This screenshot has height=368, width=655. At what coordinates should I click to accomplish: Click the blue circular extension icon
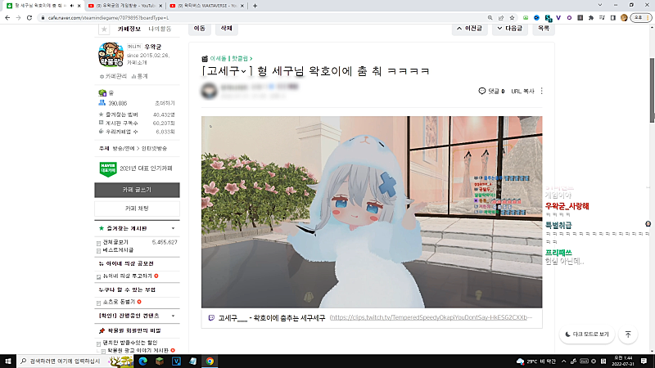click(x=537, y=18)
